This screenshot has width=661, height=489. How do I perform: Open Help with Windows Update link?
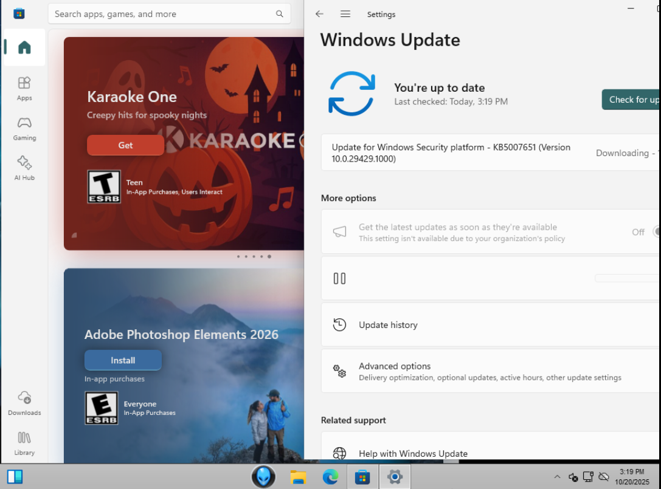point(413,453)
